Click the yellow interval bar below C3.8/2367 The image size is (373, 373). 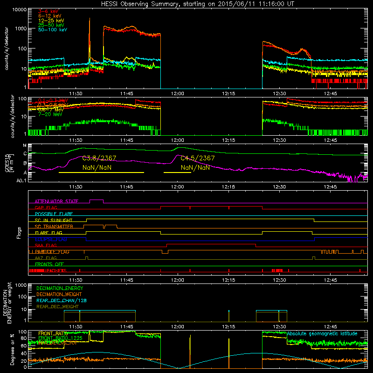[x=101, y=173]
